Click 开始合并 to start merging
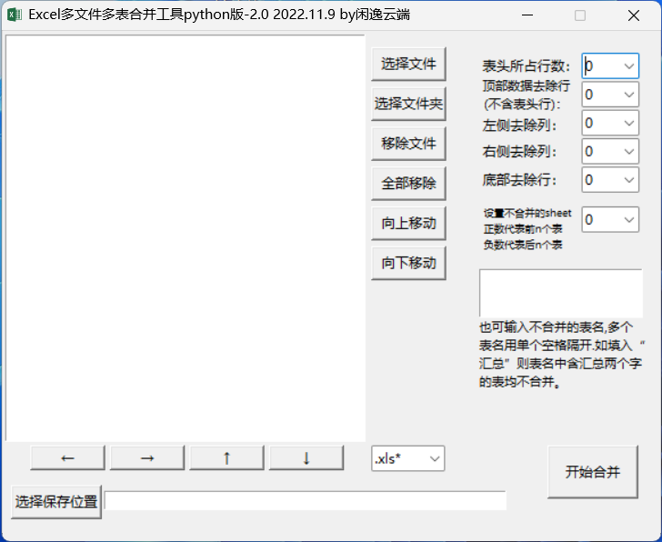Viewport: 662px width, 542px height. pyautogui.click(x=592, y=472)
